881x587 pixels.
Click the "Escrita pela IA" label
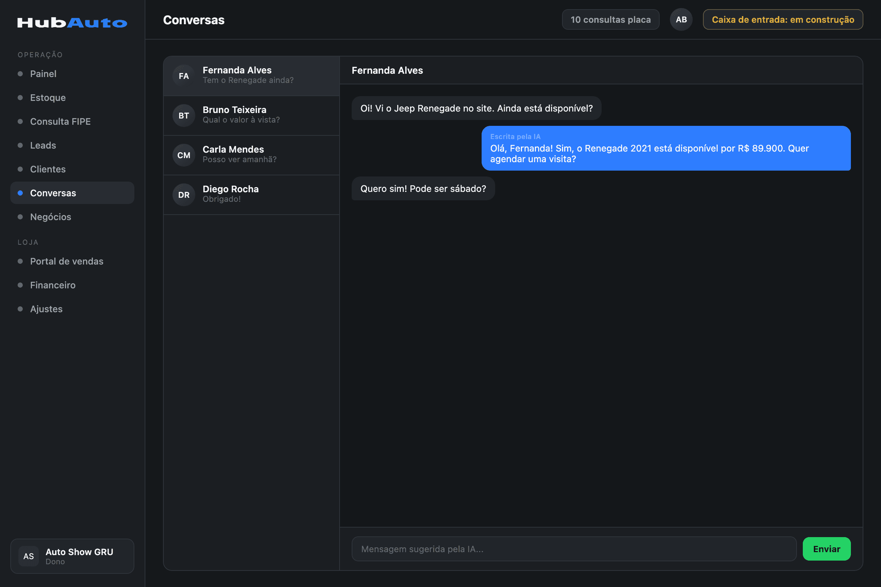click(515, 136)
